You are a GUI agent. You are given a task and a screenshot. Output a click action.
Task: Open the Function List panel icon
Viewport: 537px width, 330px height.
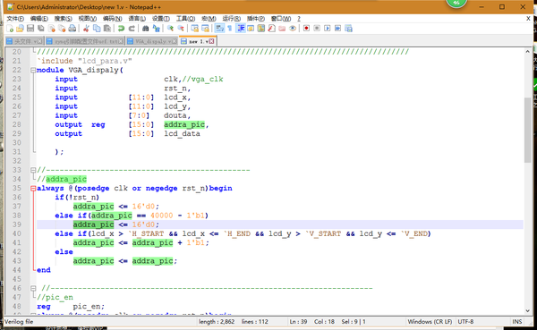coord(271,29)
